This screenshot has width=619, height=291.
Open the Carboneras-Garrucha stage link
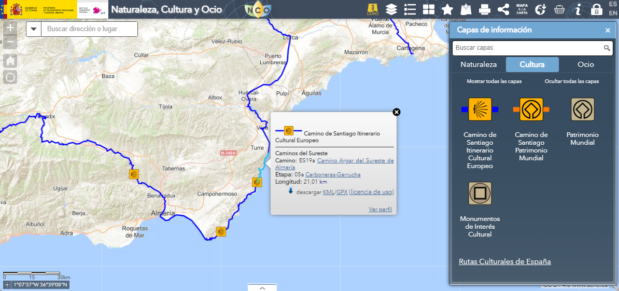333,174
